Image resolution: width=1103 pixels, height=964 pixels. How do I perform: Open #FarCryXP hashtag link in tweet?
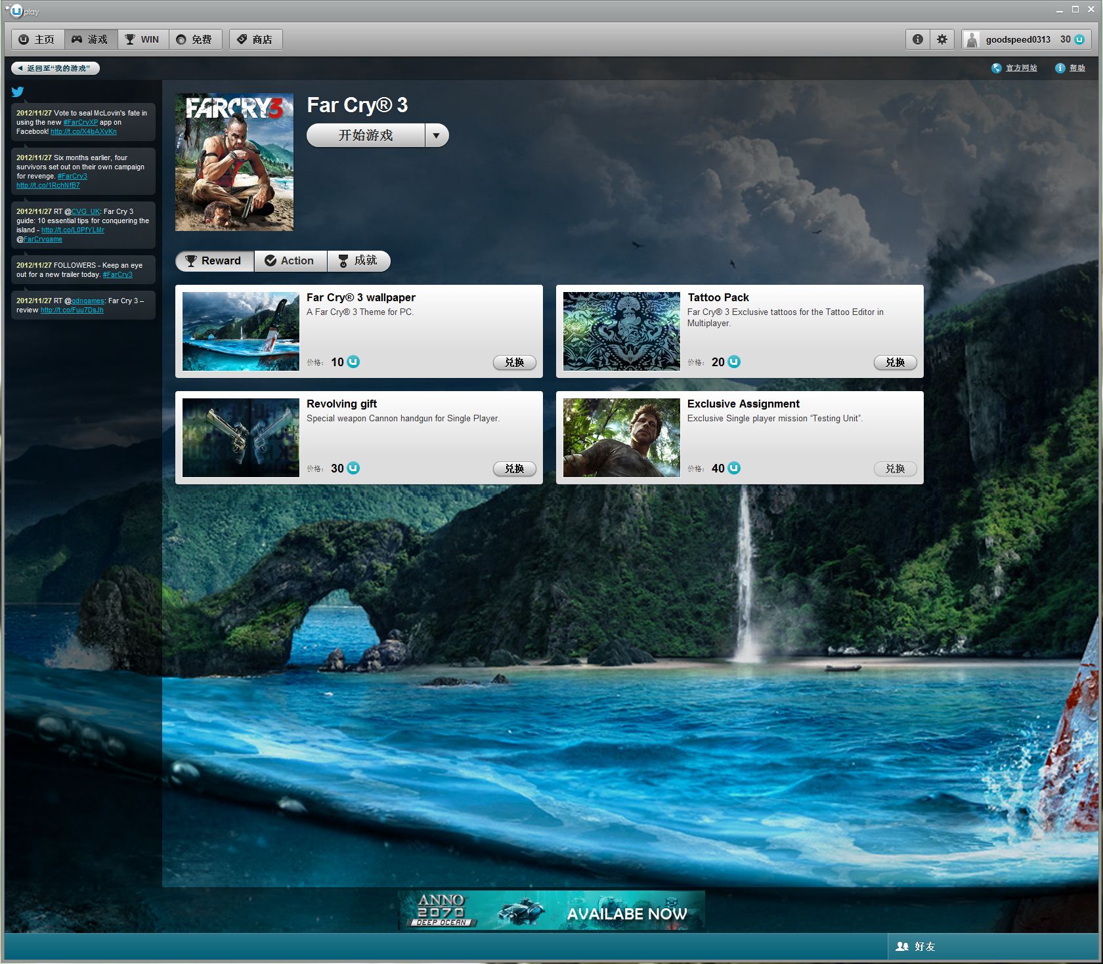point(81,122)
